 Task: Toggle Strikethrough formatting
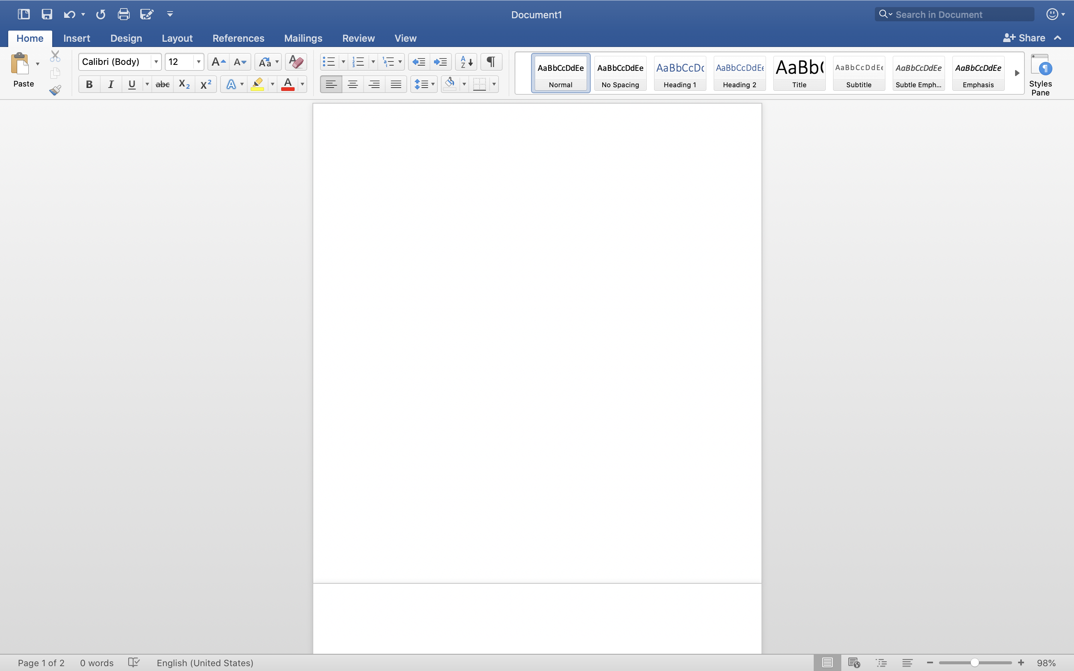(x=163, y=84)
